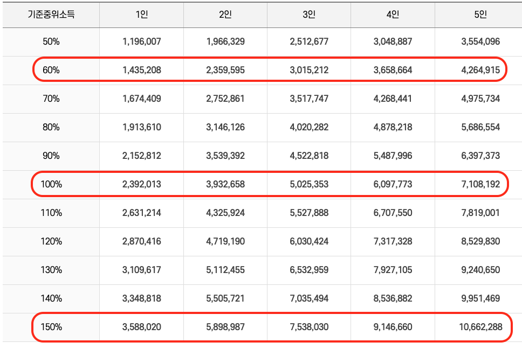Click the value 4,268,441
Viewport: 522px width, 349px height.
coord(393,99)
